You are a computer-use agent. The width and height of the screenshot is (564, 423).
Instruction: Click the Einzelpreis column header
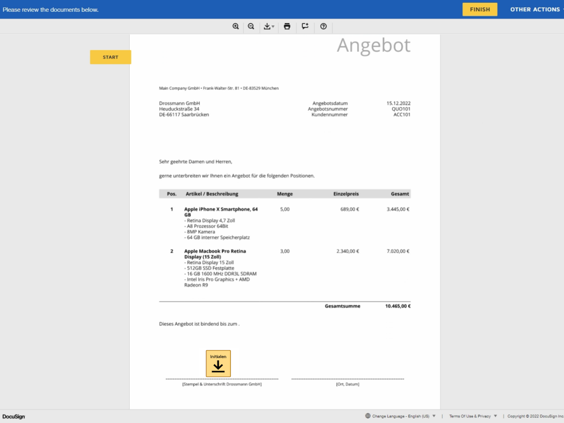(346, 194)
